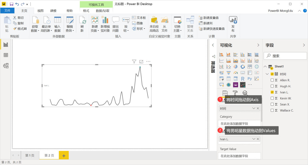Open the 建模 ribbon tab
The width and height of the screenshot is (308, 165).
pyautogui.click(x=53, y=11)
